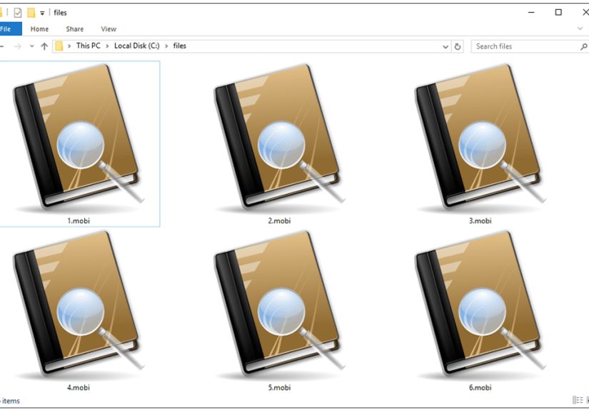The height and width of the screenshot is (410, 589).
Task: Click the items count in status bar
Action: 10,401
